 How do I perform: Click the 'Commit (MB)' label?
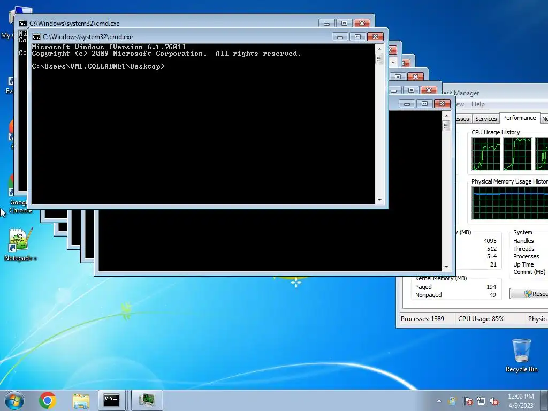(x=529, y=272)
